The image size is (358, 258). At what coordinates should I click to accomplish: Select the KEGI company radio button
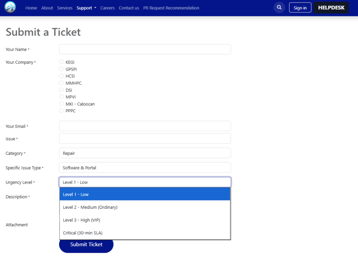[61, 62]
